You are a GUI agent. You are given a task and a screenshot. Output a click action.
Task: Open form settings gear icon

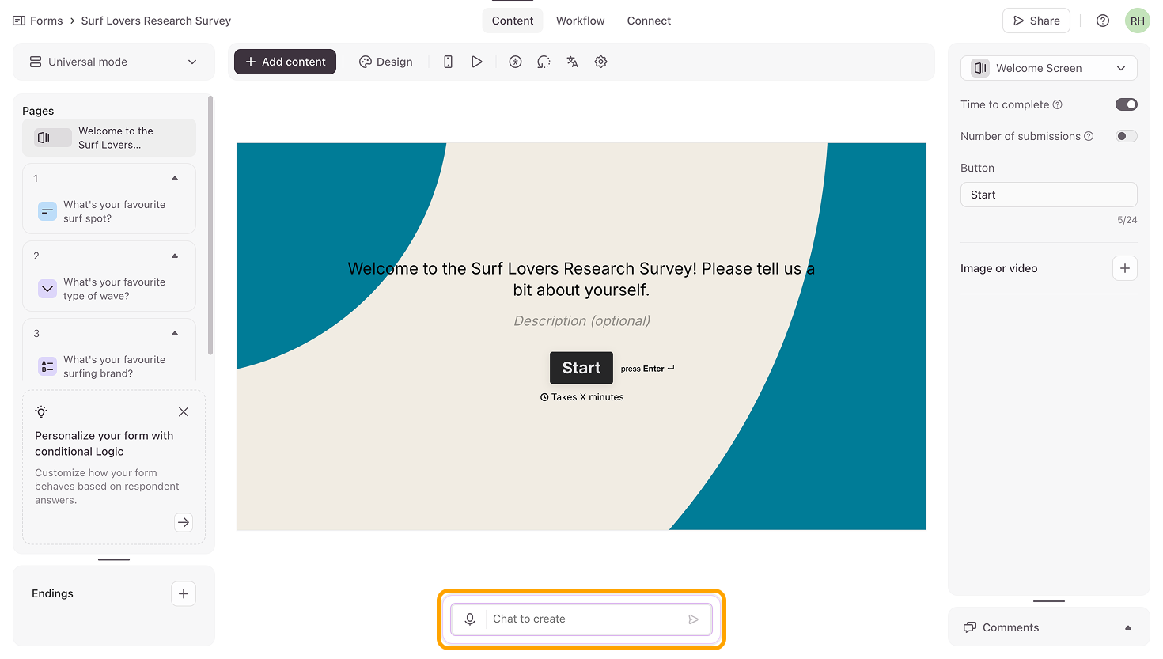click(600, 62)
